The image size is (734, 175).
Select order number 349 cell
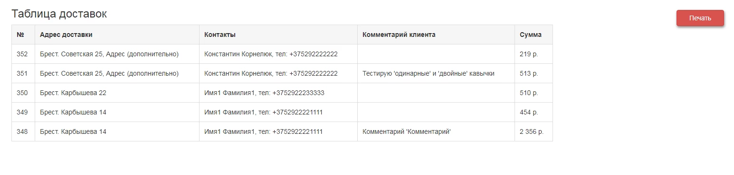coord(23,112)
